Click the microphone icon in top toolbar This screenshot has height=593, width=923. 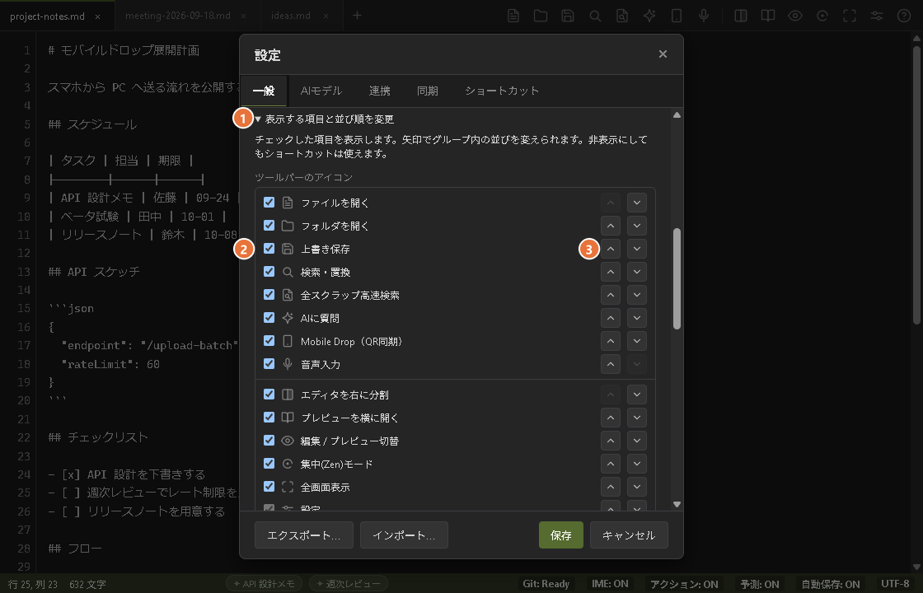tap(704, 16)
